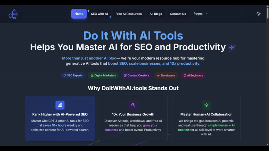Click graduation cap icon on Collaboration card
The image size is (269, 151).
click(206, 105)
